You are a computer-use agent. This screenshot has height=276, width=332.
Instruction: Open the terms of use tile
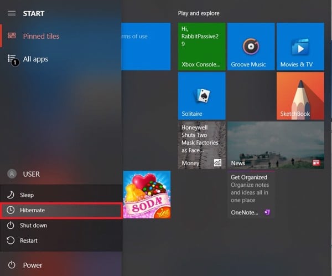(x=146, y=47)
